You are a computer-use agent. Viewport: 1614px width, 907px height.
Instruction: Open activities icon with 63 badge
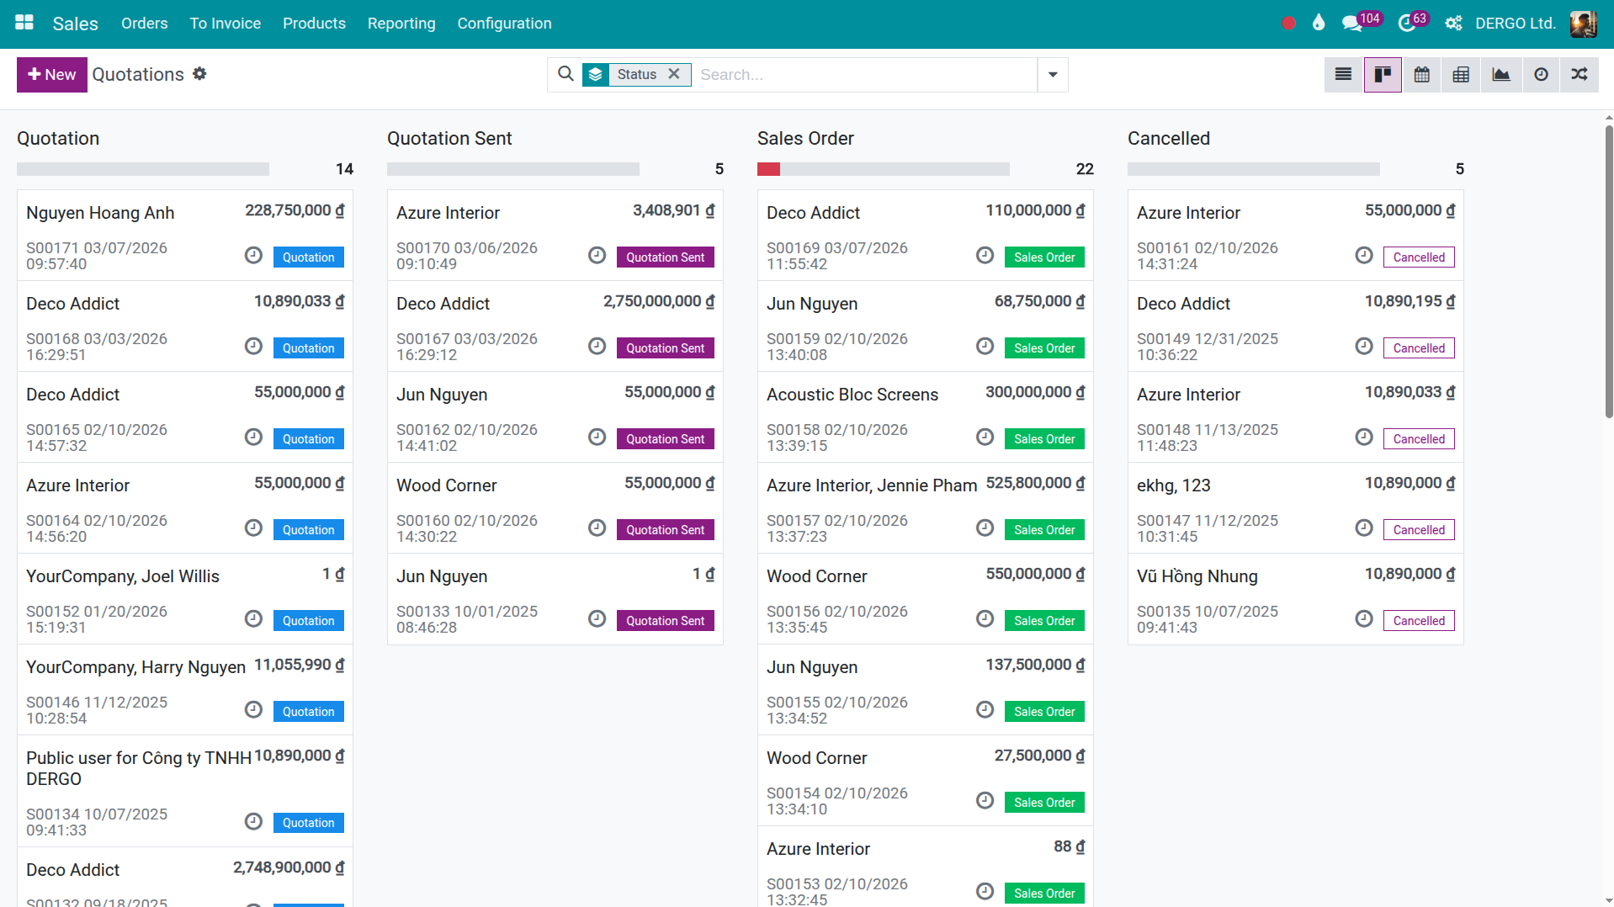click(x=1406, y=24)
